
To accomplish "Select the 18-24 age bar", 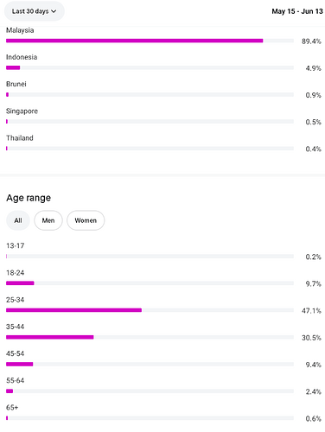I will pyautogui.click(x=150, y=283).
